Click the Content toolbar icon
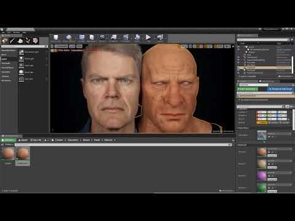295x221 pixels. (x=82, y=38)
